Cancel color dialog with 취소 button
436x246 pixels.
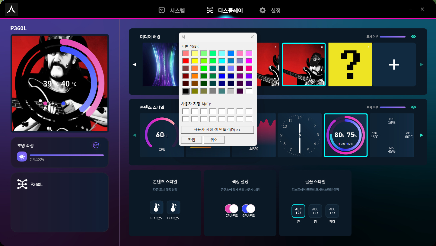[214, 140]
